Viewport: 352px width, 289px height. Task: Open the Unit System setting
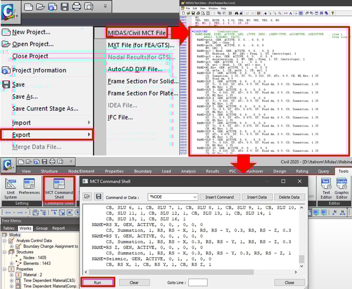pyautogui.click(x=11, y=189)
